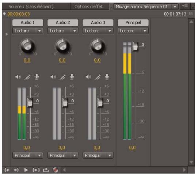Mute the Audio 3 track
Image resolution: width=195 pixels, height=174 pixels.
88,77
